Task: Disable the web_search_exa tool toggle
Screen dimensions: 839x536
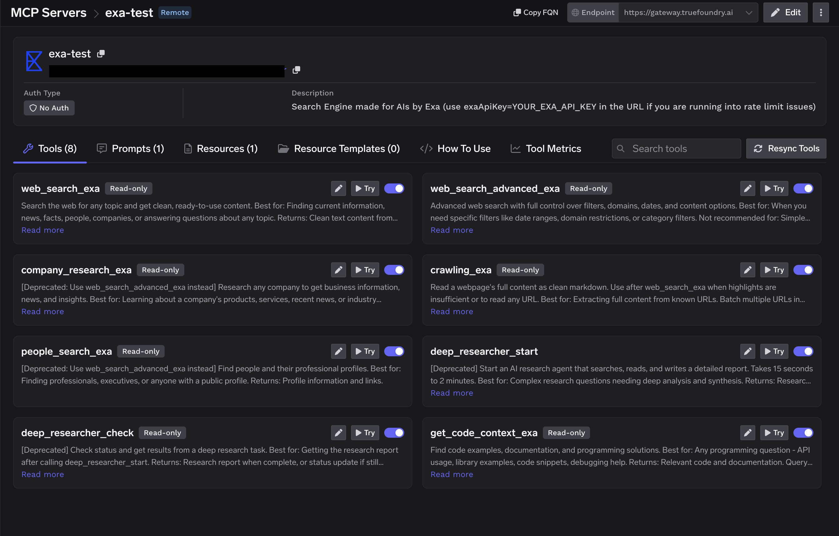Action: click(394, 189)
